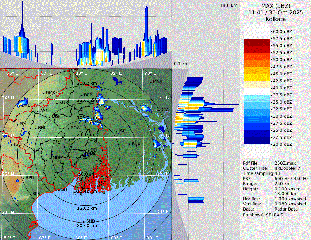
Task: Select the yellow swatch beside 45.0 dBZ
Action: [x=257, y=74]
